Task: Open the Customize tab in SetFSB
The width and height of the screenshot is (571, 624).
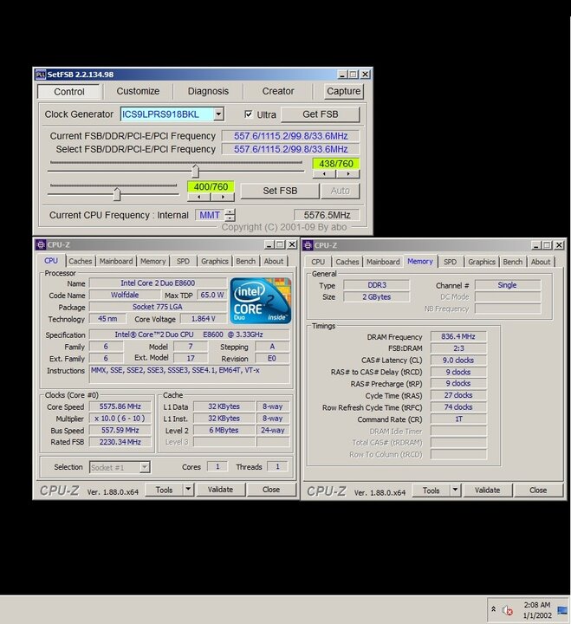Action: [x=138, y=91]
